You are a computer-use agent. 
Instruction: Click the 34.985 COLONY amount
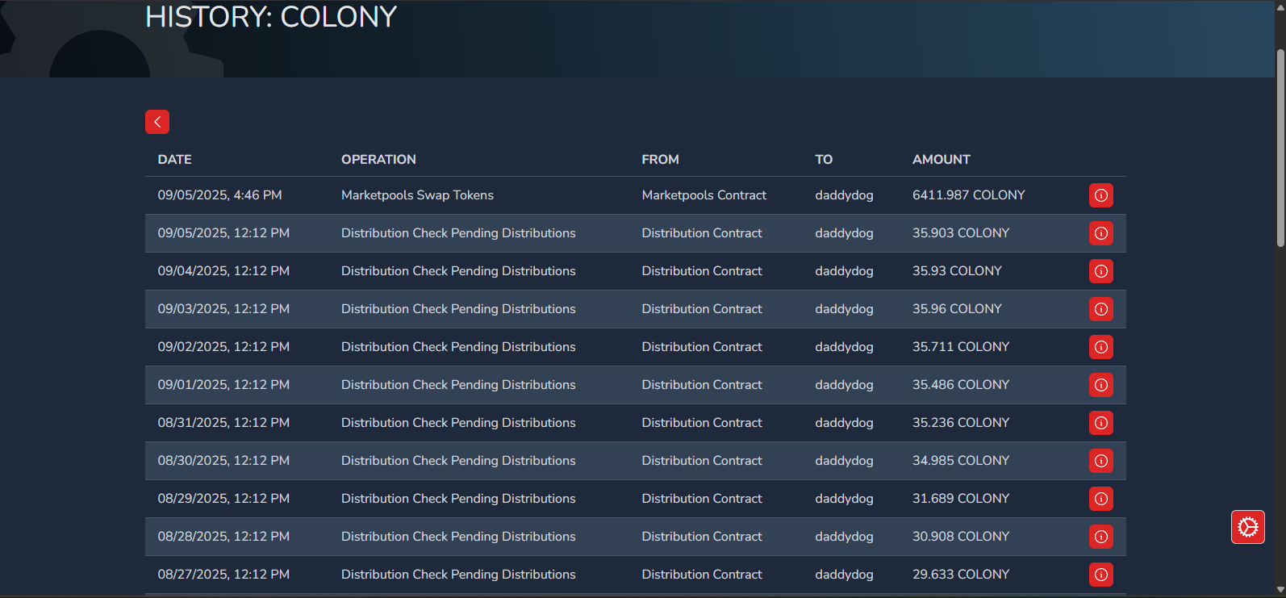(x=961, y=461)
